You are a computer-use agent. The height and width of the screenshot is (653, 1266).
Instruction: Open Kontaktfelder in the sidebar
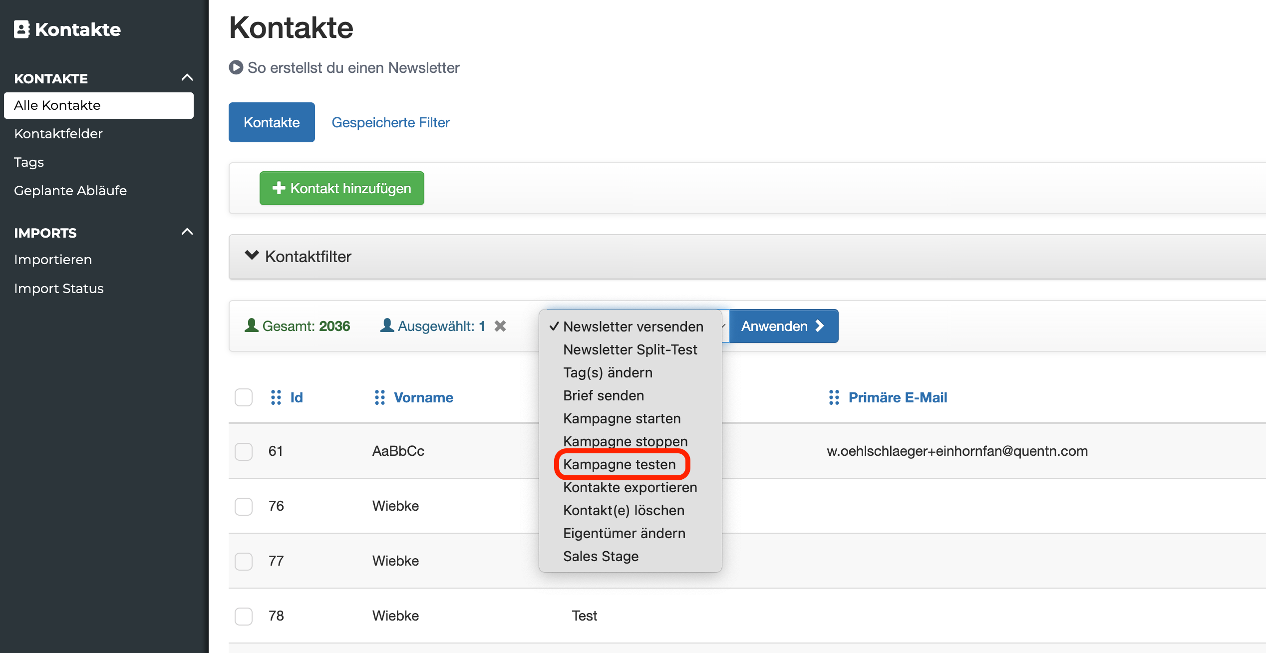tap(58, 134)
